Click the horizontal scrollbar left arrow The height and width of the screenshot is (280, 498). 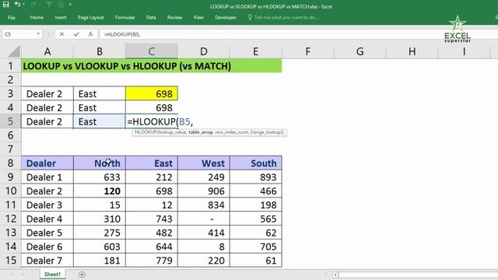[x=335, y=275]
